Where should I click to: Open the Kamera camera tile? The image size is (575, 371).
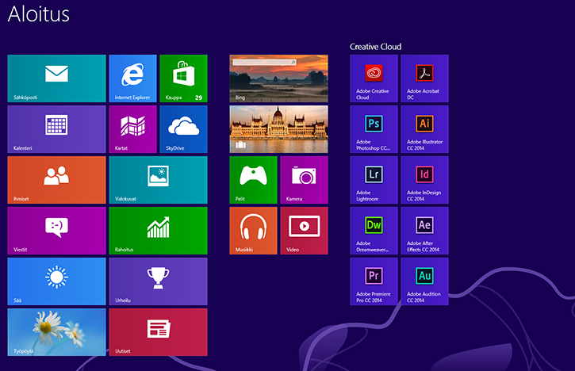pyautogui.click(x=304, y=180)
